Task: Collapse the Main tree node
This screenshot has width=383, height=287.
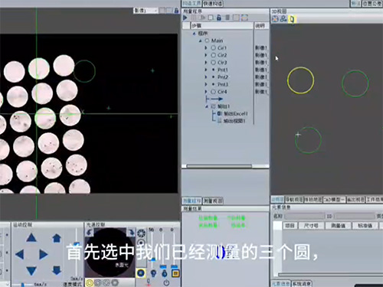Action: coord(201,41)
